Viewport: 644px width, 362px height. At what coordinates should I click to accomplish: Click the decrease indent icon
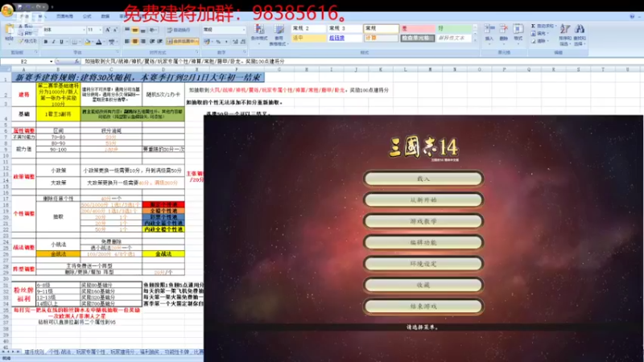(x=152, y=42)
